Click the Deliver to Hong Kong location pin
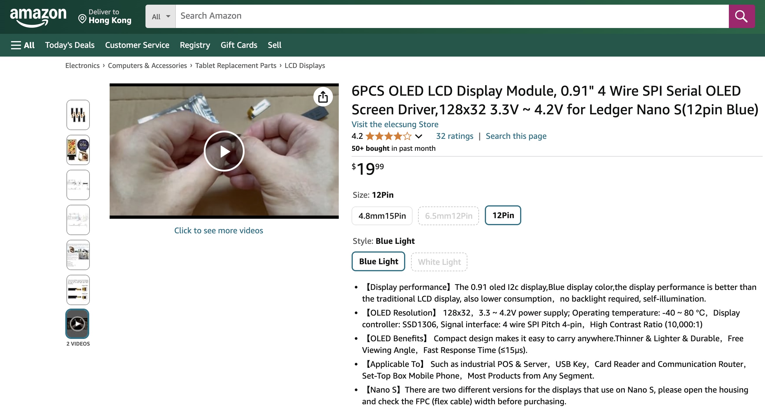 [x=82, y=19]
